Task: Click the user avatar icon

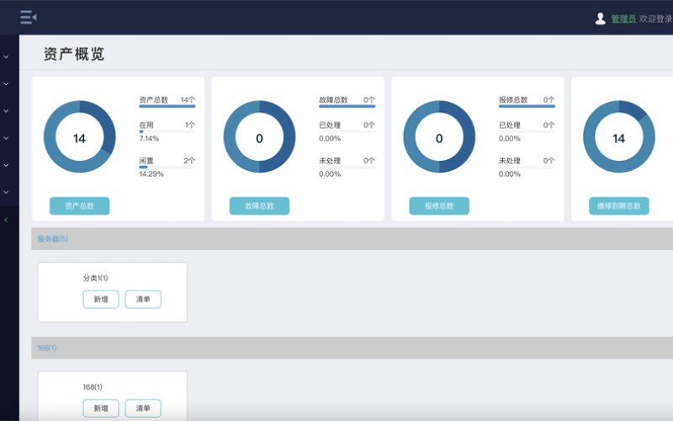Action: 601,19
